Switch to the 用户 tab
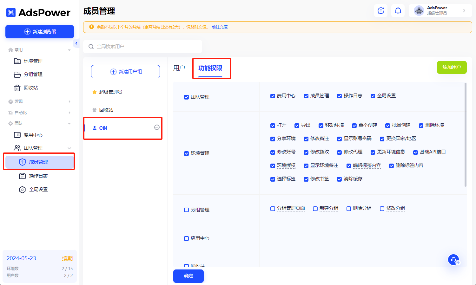Viewport: 476px width, 285px height. coord(180,67)
